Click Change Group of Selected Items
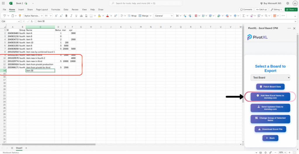Viewport: 299px width, 154px height. pyautogui.click(x=270, y=119)
